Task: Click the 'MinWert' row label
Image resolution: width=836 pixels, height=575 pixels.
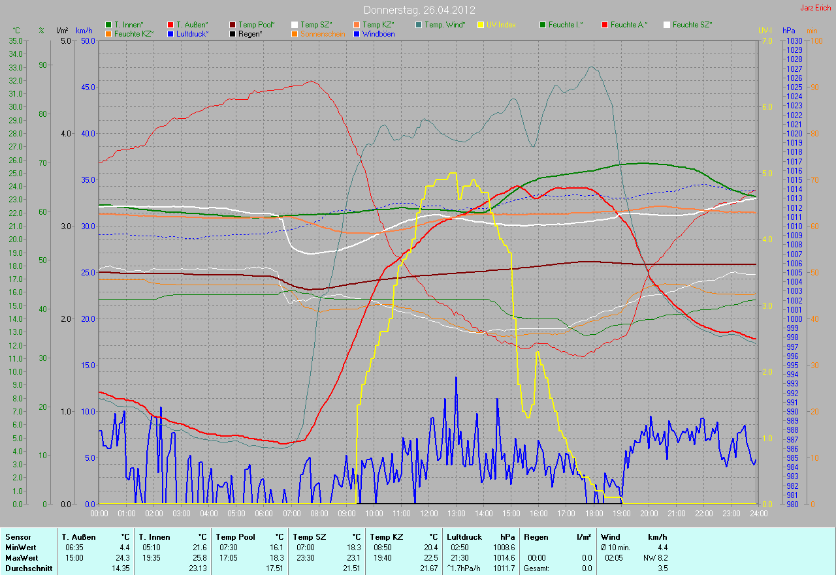Action: pyautogui.click(x=20, y=548)
